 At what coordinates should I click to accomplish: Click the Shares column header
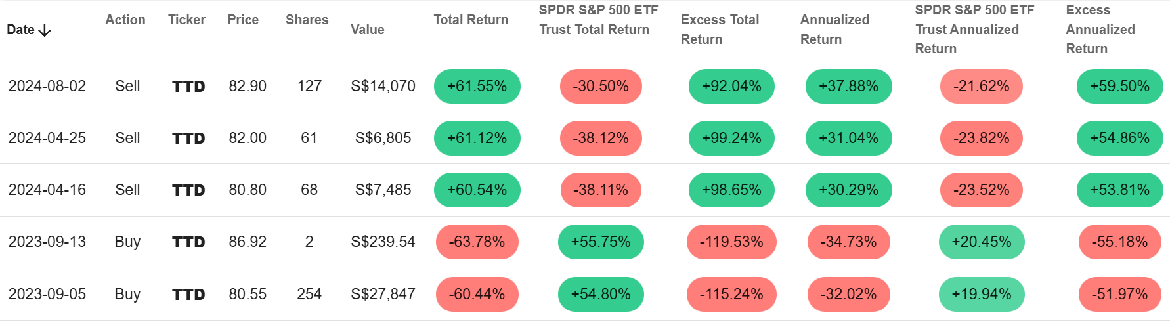click(x=307, y=20)
